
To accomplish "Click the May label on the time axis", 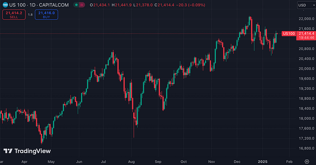I will coord(51,161).
